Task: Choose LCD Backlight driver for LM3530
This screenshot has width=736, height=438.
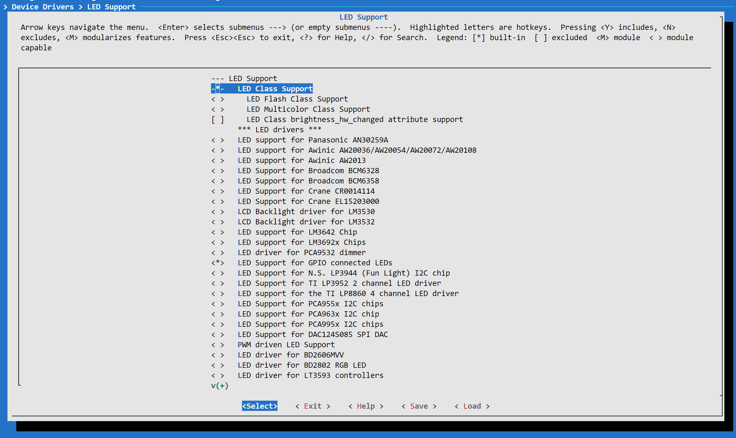Action: click(306, 212)
